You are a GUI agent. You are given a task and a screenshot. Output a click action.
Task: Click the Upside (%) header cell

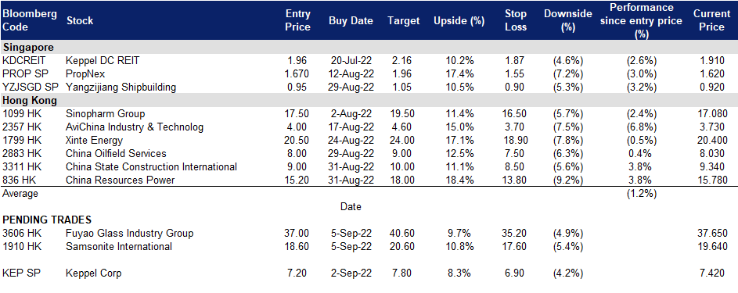point(452,20)
